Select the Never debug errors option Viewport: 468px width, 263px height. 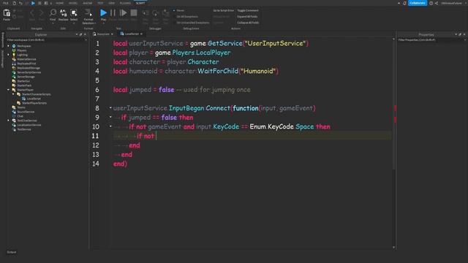pyautogui.click(x=178, y=10)
